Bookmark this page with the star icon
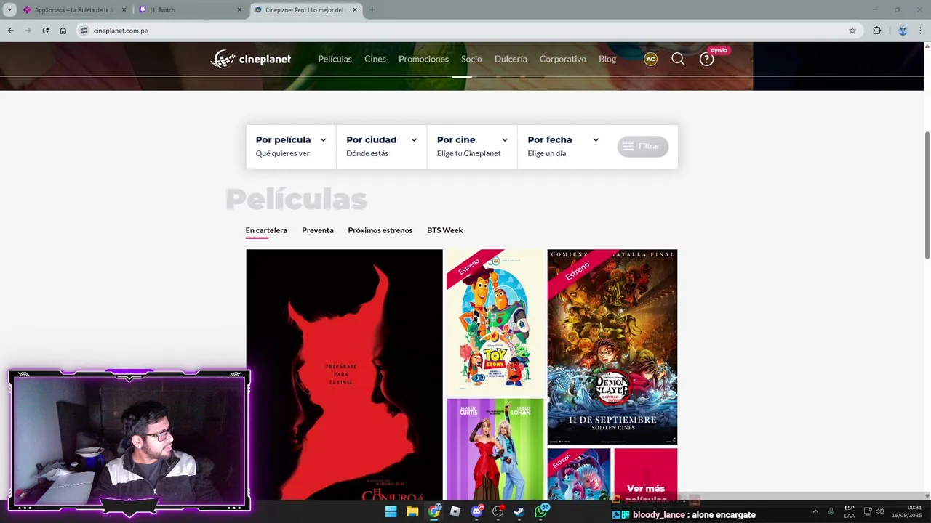 pyautogui.click(x=852, y=31)
